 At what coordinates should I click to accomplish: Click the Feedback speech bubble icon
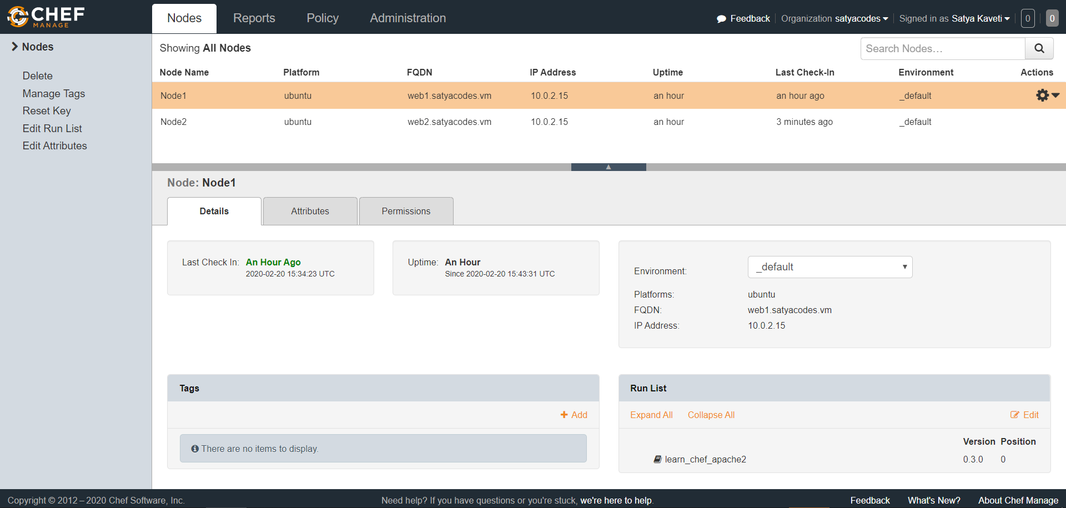pyautogui.click(x=721, y=19)
